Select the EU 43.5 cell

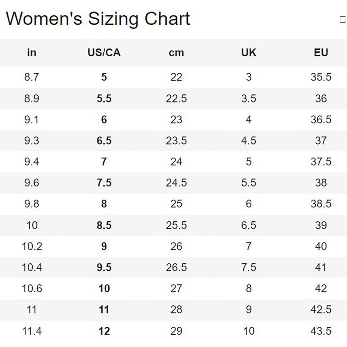[321, 331]
